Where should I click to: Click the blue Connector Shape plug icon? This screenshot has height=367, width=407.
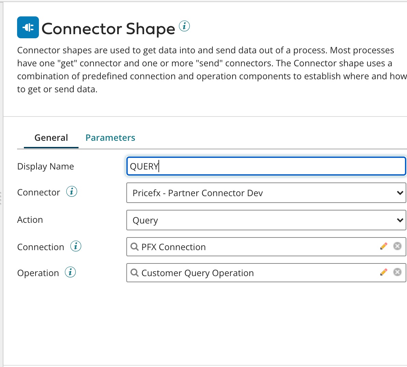tap(28, 27)
